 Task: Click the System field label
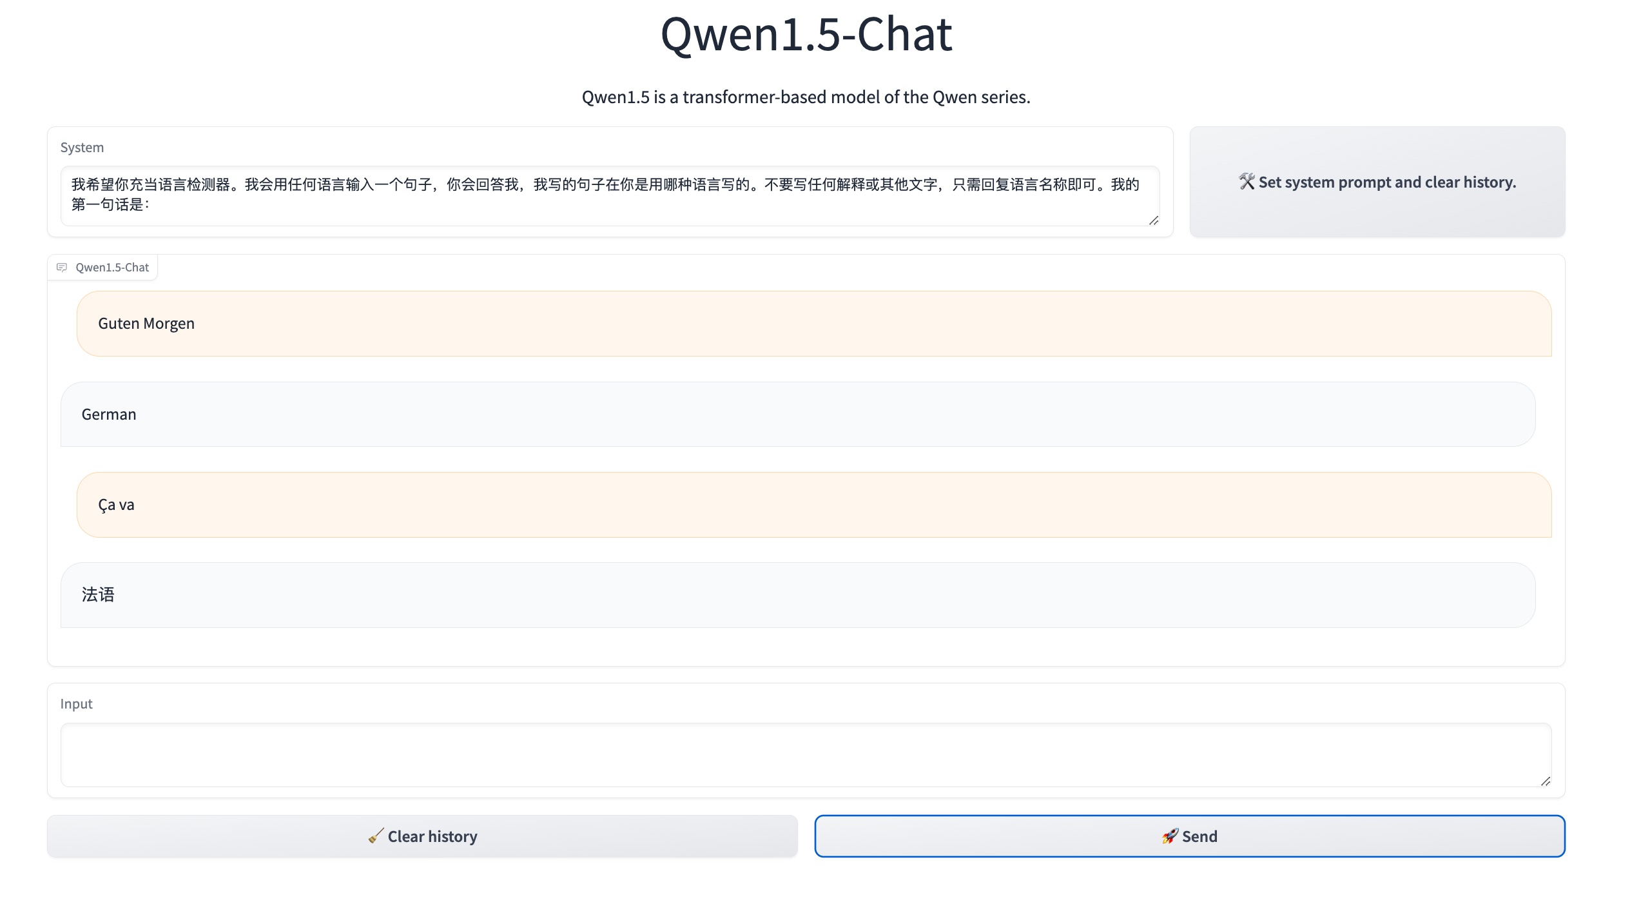coord(82,147)
